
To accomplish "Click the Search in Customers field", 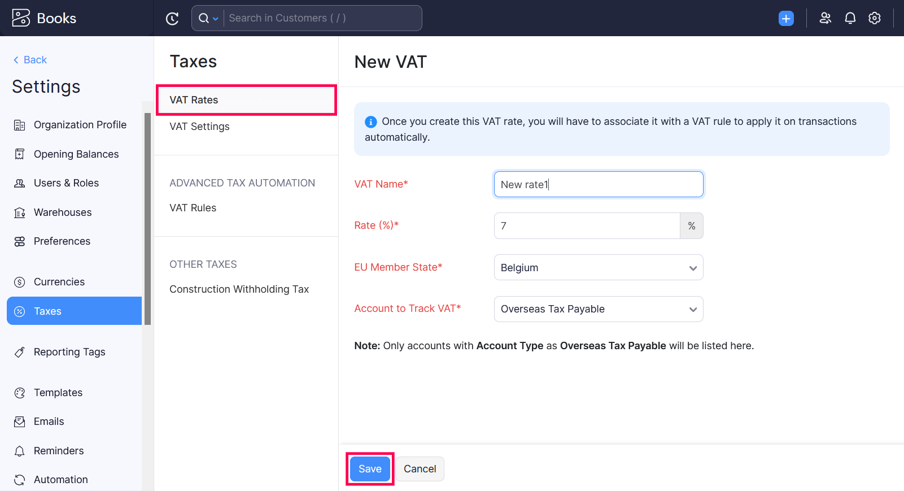I will [x=322, y=18].
